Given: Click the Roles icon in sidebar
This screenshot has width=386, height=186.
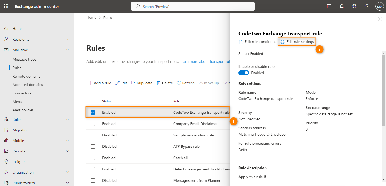Looking at the screenshot, I should point(6,120).
